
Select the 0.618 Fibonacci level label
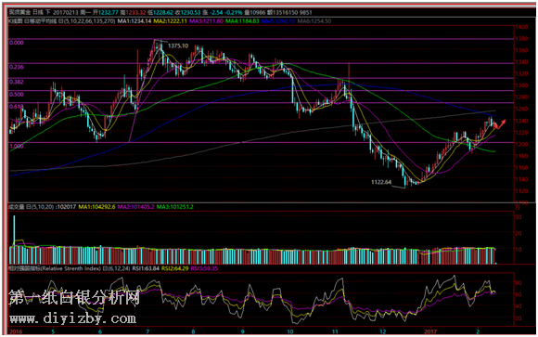click(x=17, y=107)
